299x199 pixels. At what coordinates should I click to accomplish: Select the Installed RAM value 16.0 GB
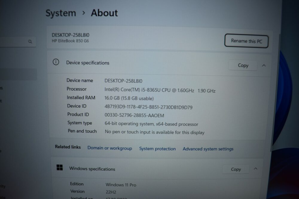(x=129, y=98)
